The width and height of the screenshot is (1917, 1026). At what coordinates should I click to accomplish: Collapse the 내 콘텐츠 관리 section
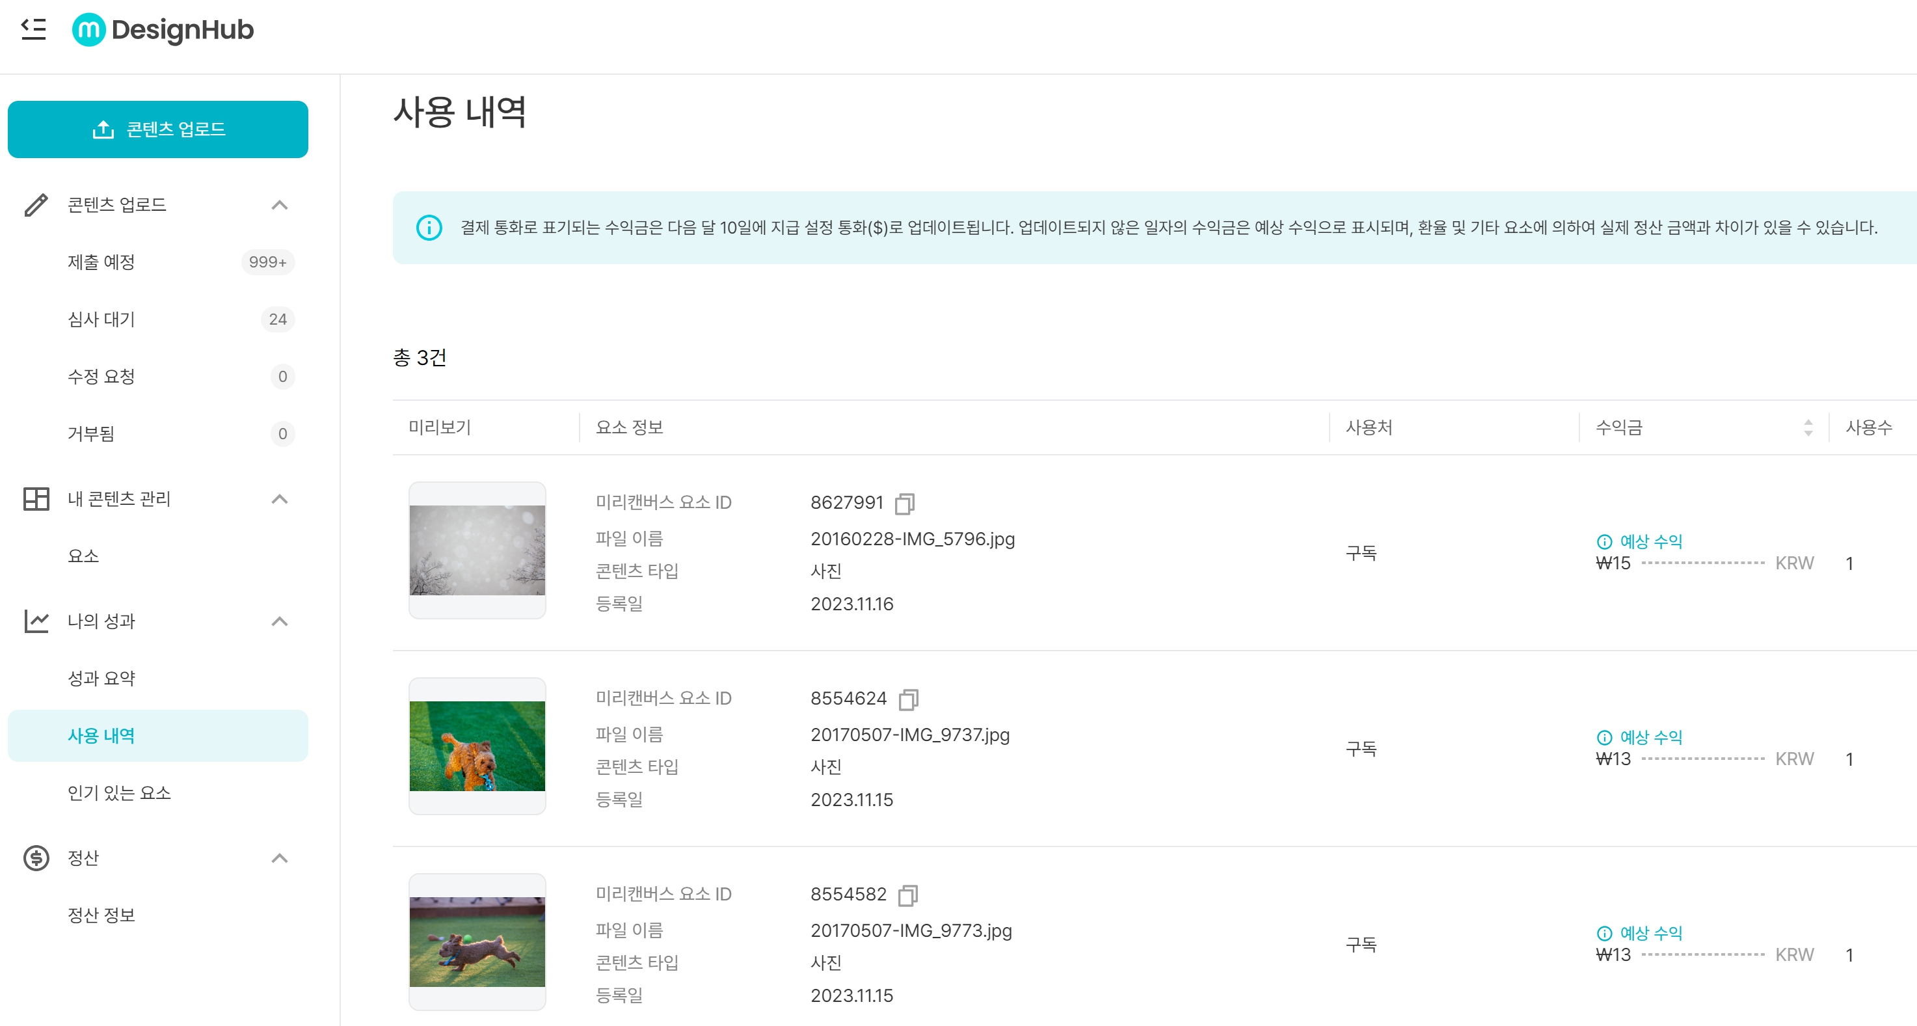point(279,499)
